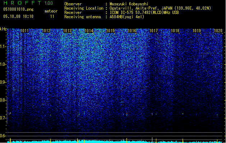Click the meteor echo after 1018
The image size is (226, 143).
coord(183,114)
